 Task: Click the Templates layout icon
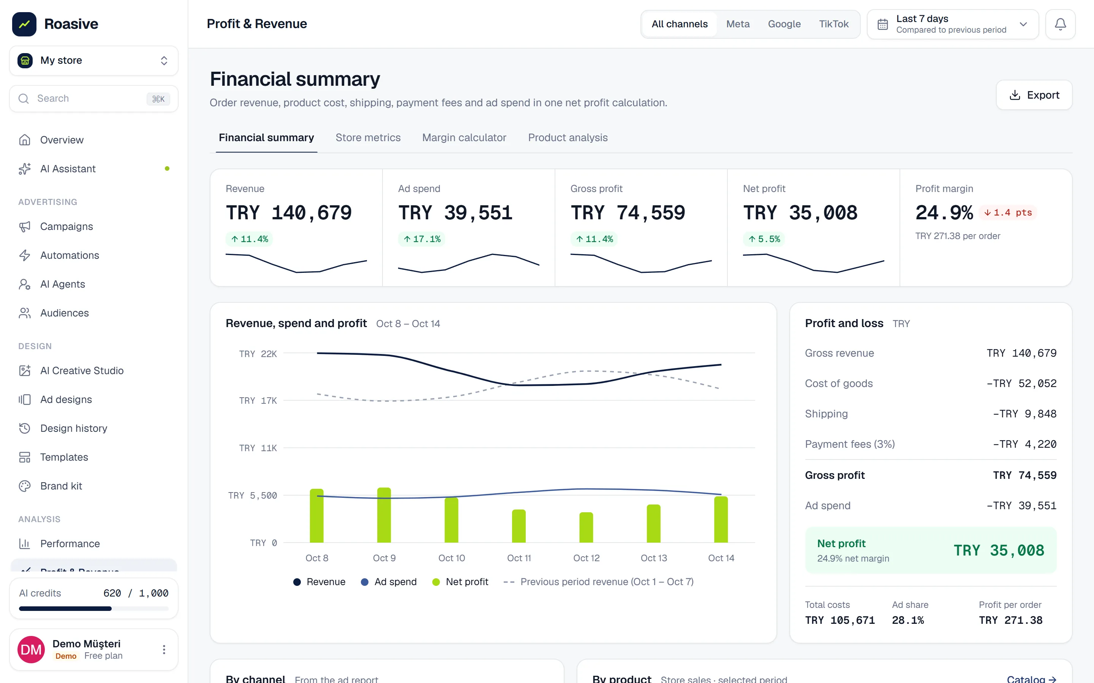(x=24, y=457)
